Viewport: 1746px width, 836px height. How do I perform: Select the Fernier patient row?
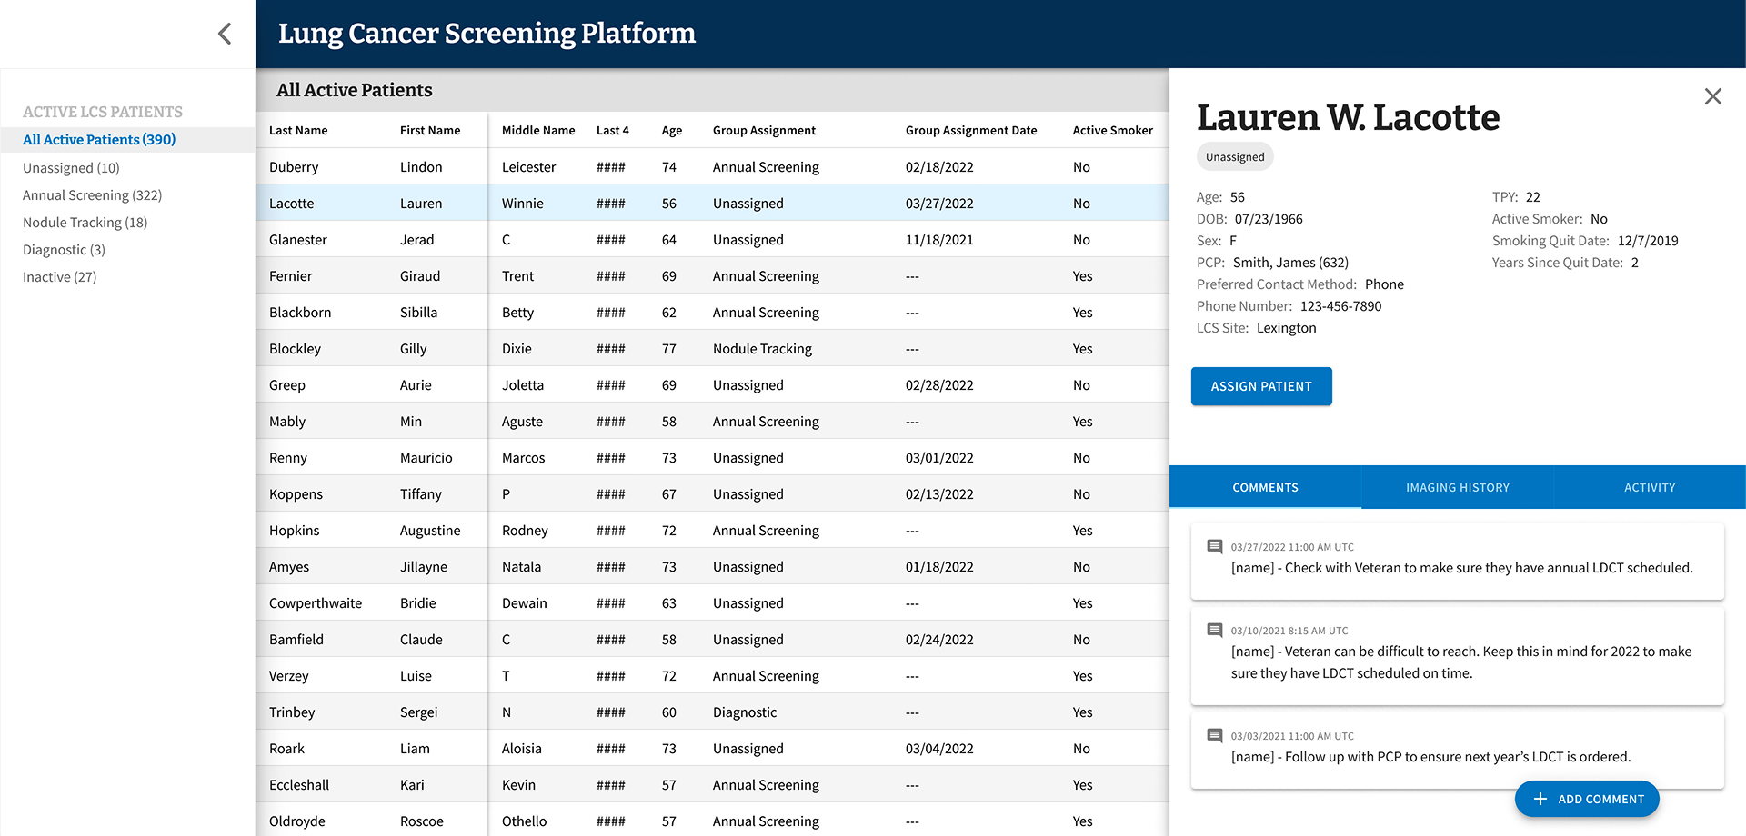point(712,275)
